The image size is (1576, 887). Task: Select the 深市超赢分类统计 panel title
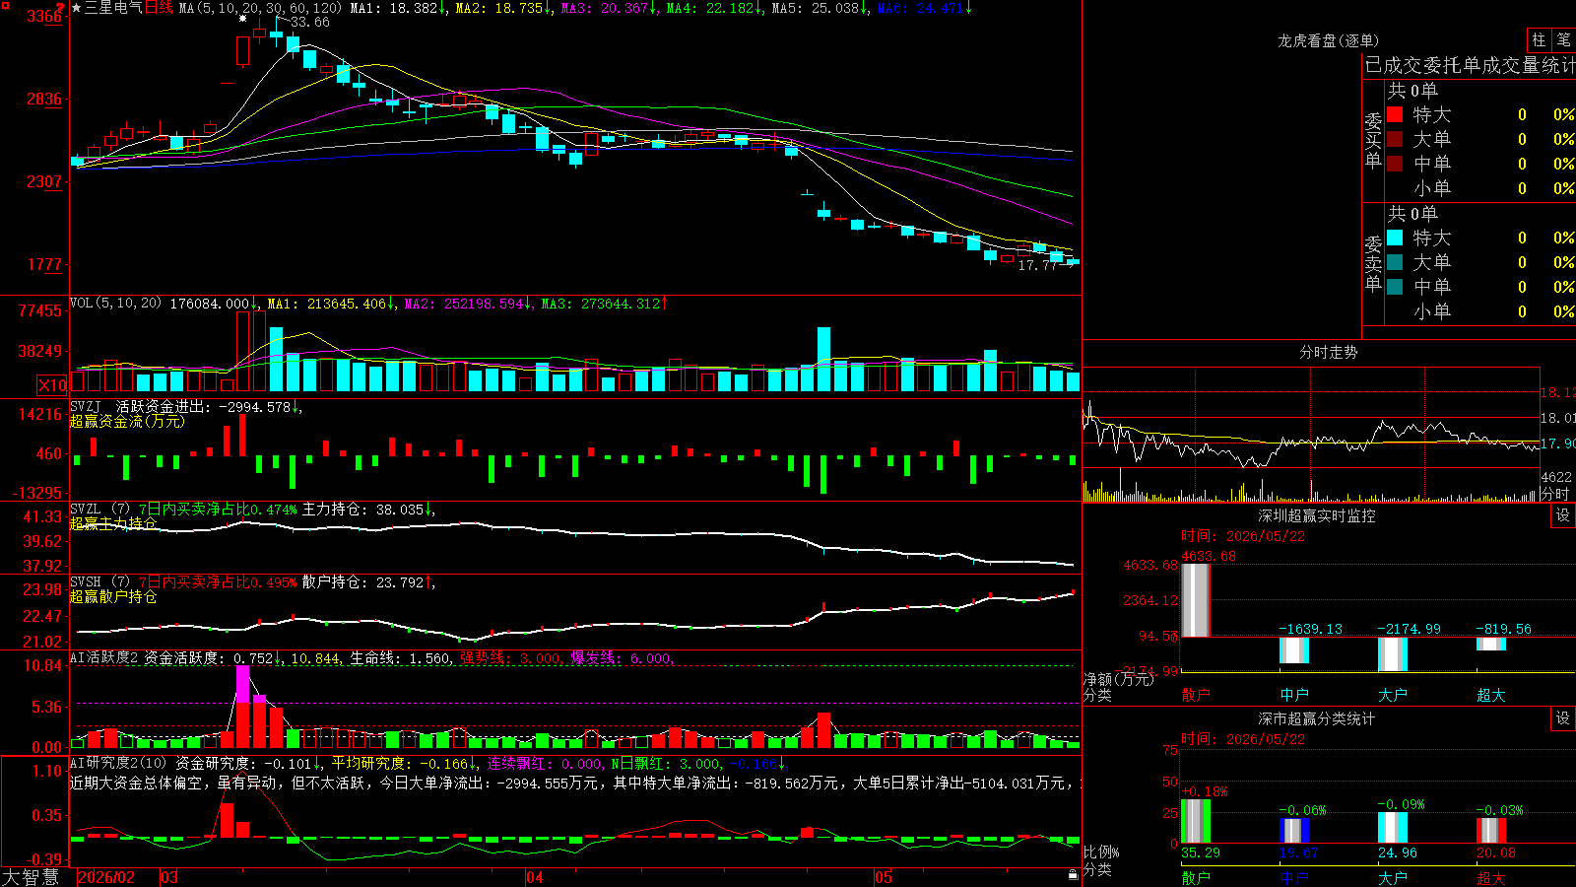pyautogui.click(x=1317, y=718)
